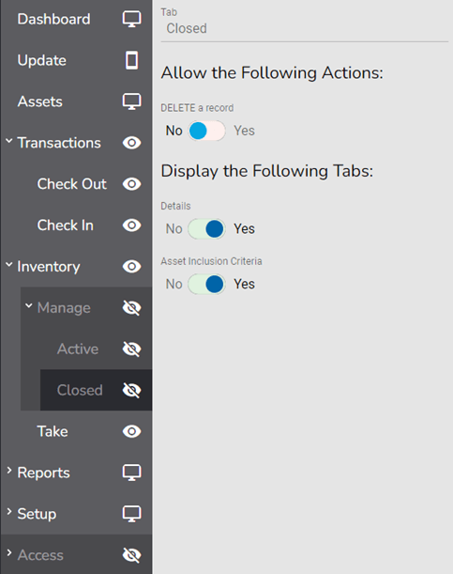The width and height of the screenshot is (453, 574).
Task: Turn off the Details tab switch
Action: [206, 229]
